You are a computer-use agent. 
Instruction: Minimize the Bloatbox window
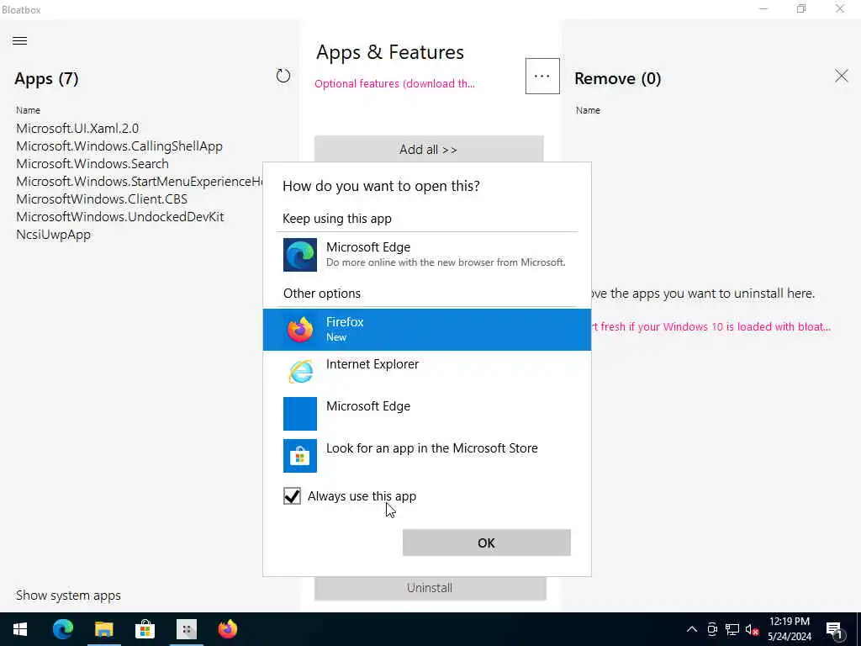(763, 8)
